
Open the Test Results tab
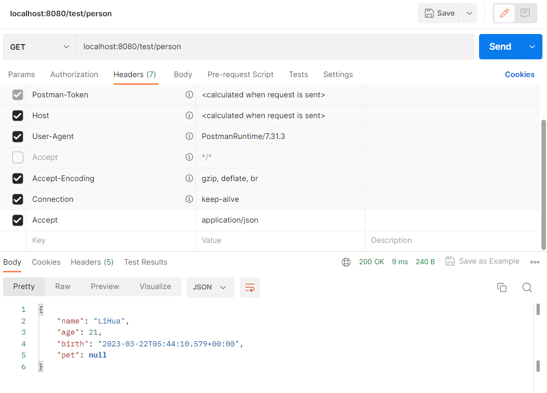point(146,262)
